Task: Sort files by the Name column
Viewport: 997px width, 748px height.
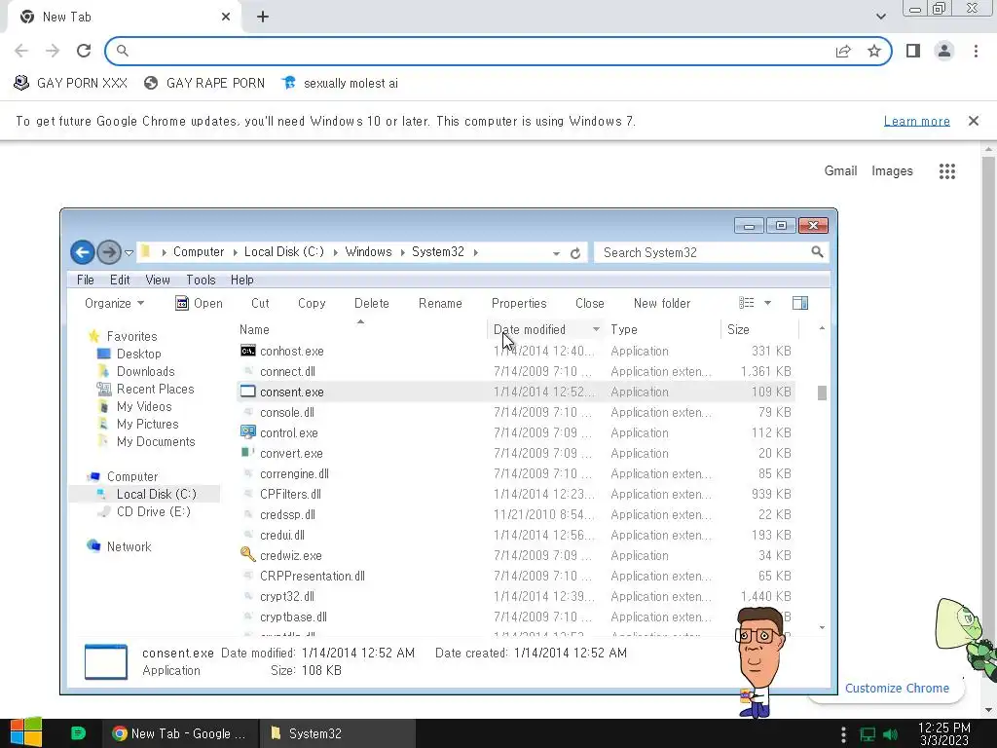Action: click(x=254, y=329)
